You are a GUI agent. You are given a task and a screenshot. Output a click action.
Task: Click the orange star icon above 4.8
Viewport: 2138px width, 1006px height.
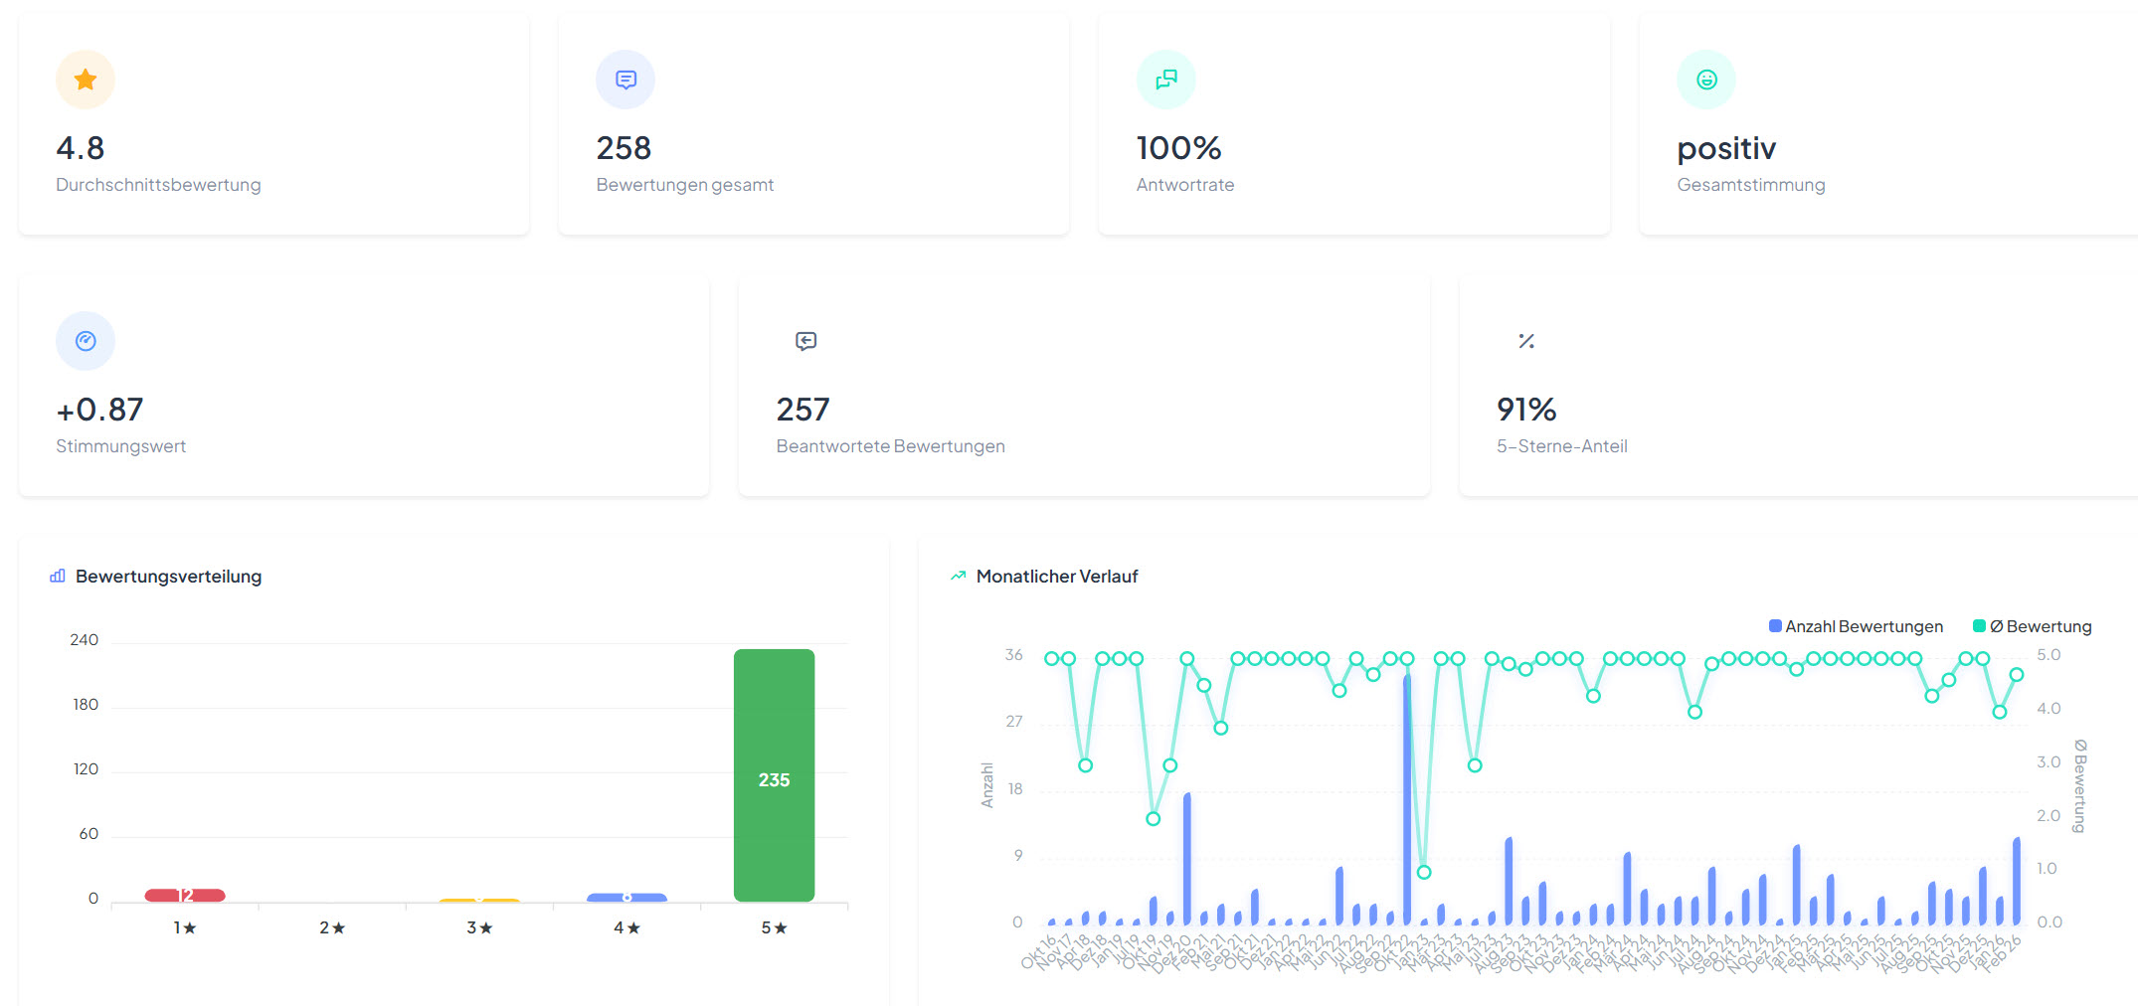point(86,80)
